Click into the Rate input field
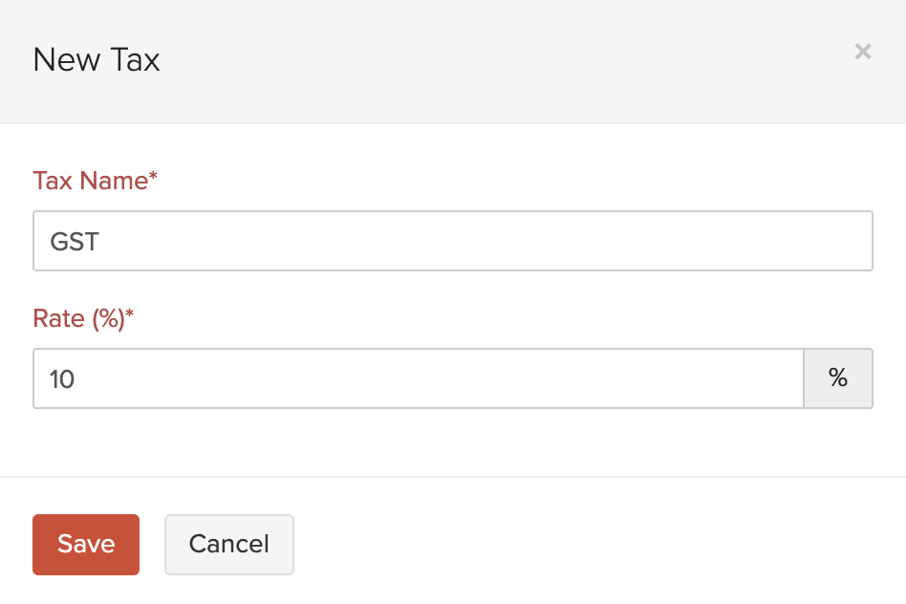 [x=418, y=379]
